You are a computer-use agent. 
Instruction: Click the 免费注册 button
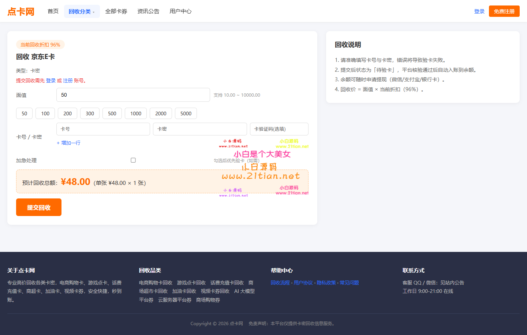coord(504,11)
